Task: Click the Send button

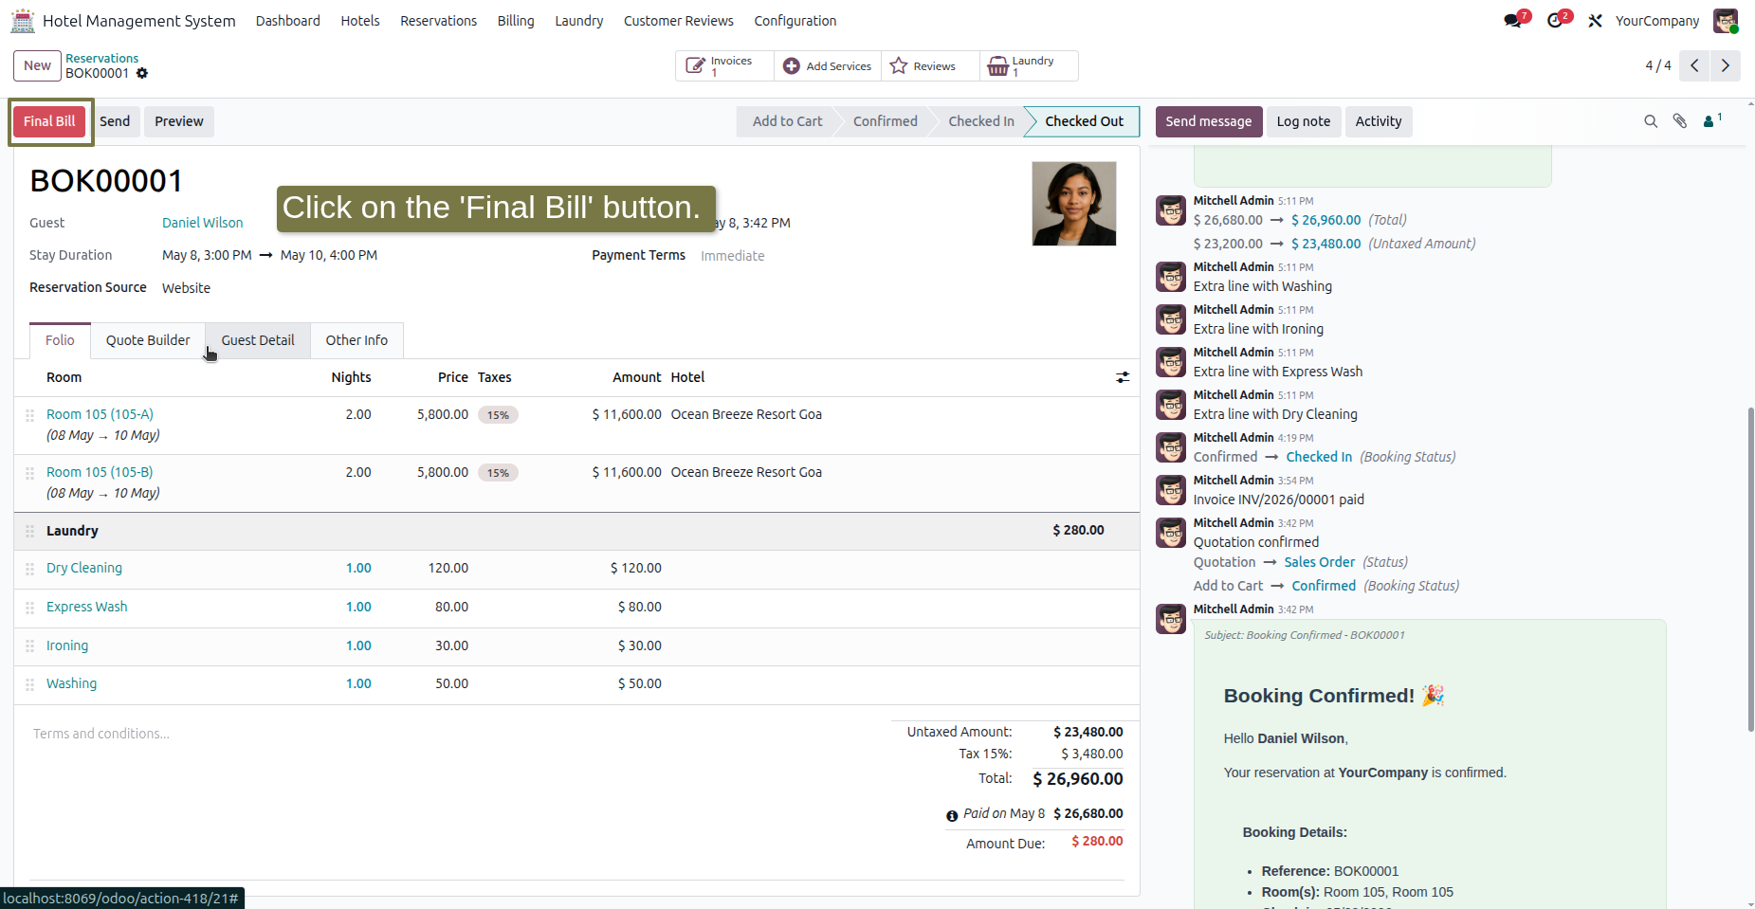Action: [x=115, y=121]
